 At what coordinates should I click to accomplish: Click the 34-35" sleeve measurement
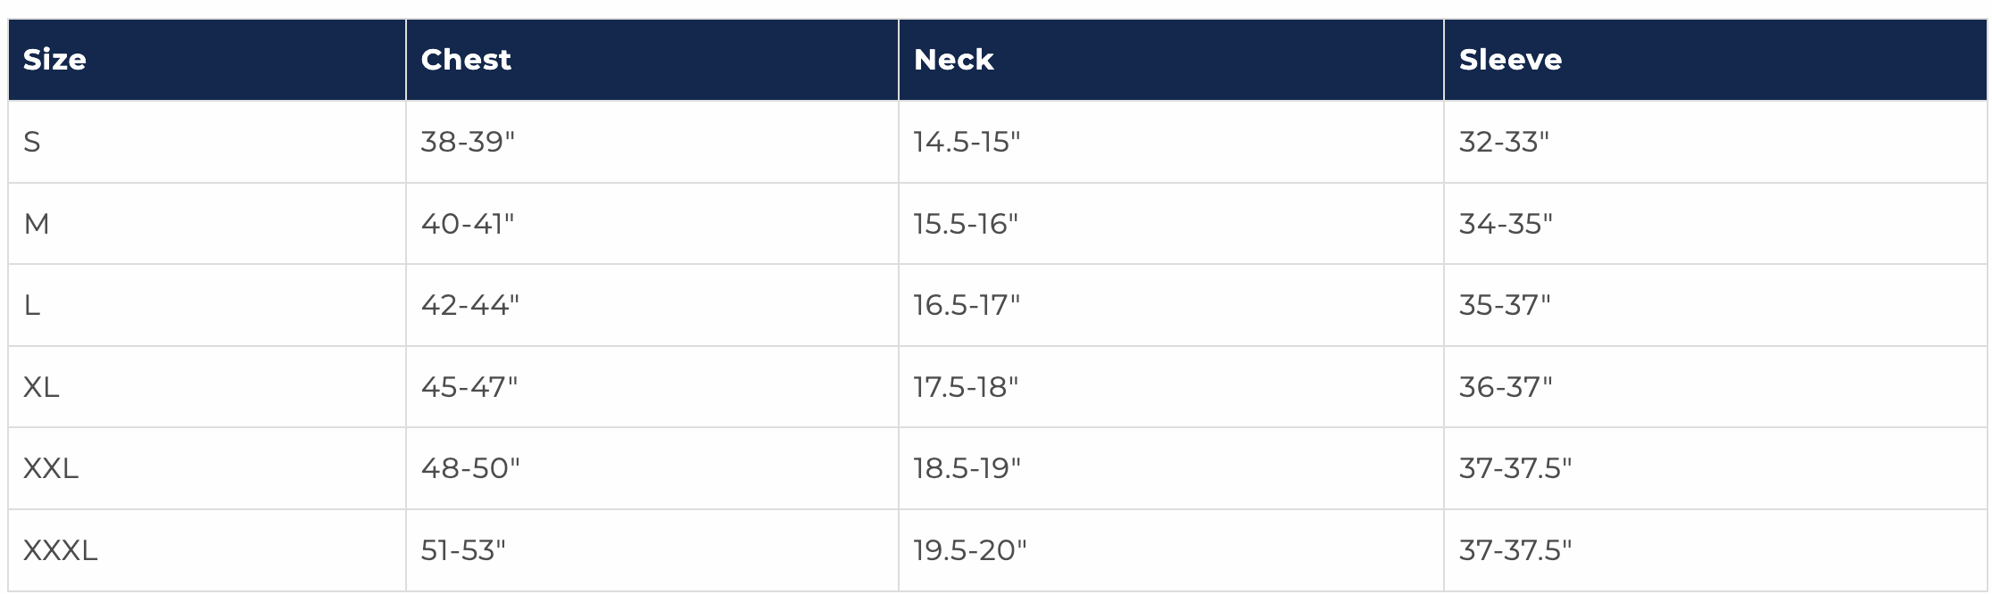(x=1506, y=224)
